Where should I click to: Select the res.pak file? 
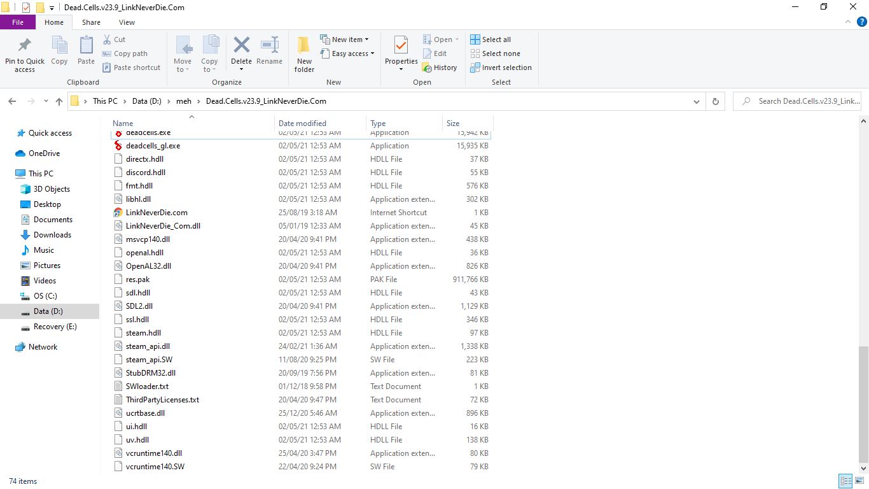pos(137,280)
